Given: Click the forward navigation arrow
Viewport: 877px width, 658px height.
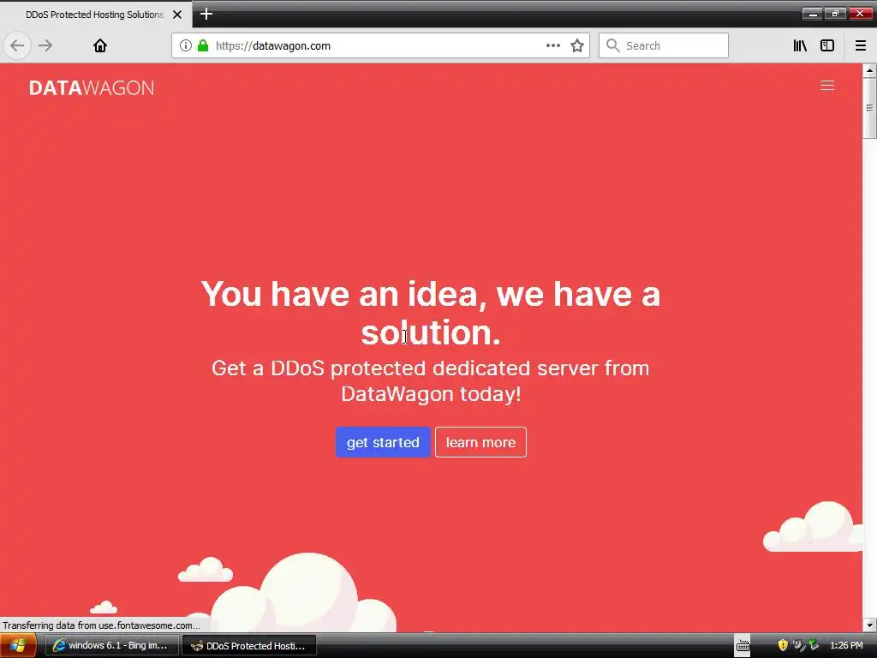Looking at the screenshot, I should [x=45, y=45].
